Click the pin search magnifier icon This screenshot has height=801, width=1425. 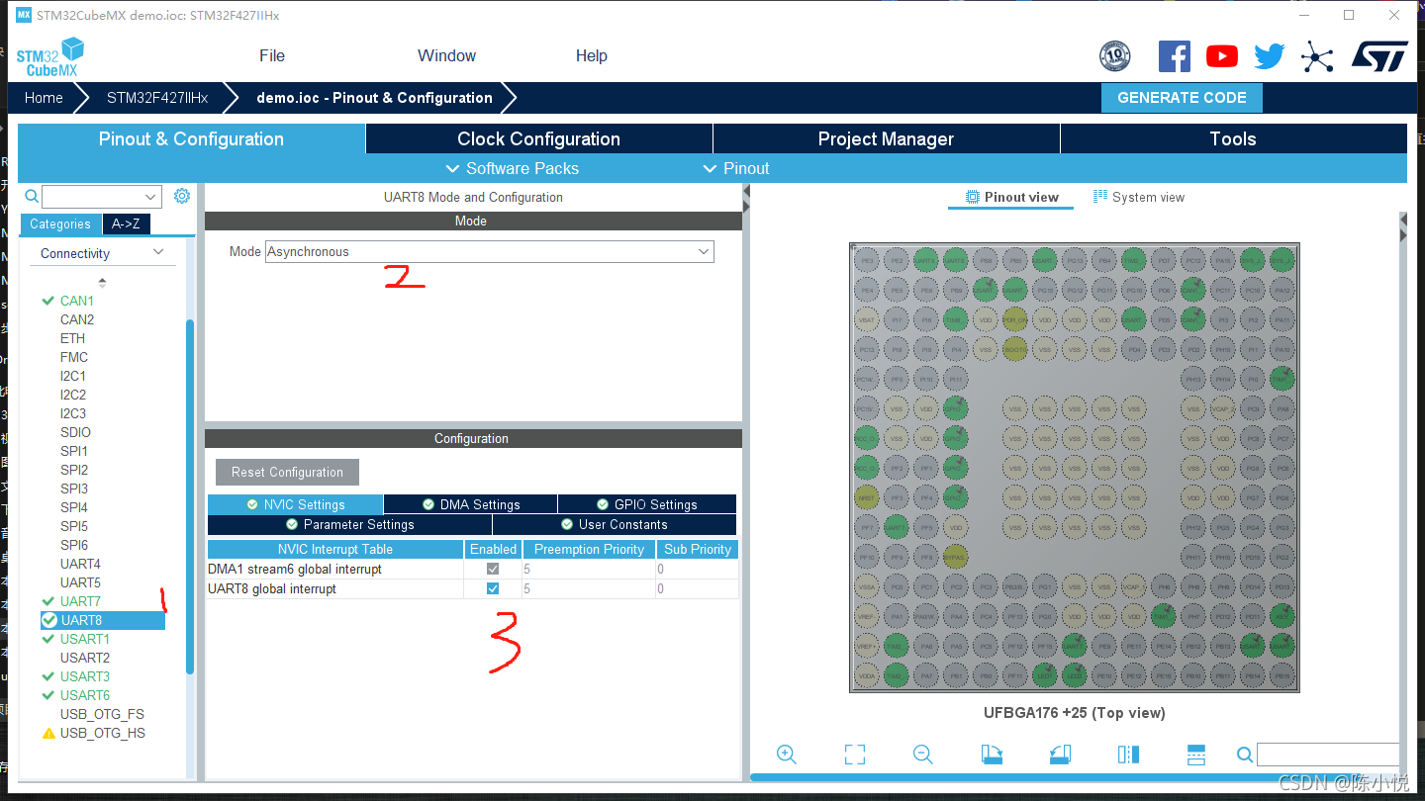click(x=1245, y=756)
